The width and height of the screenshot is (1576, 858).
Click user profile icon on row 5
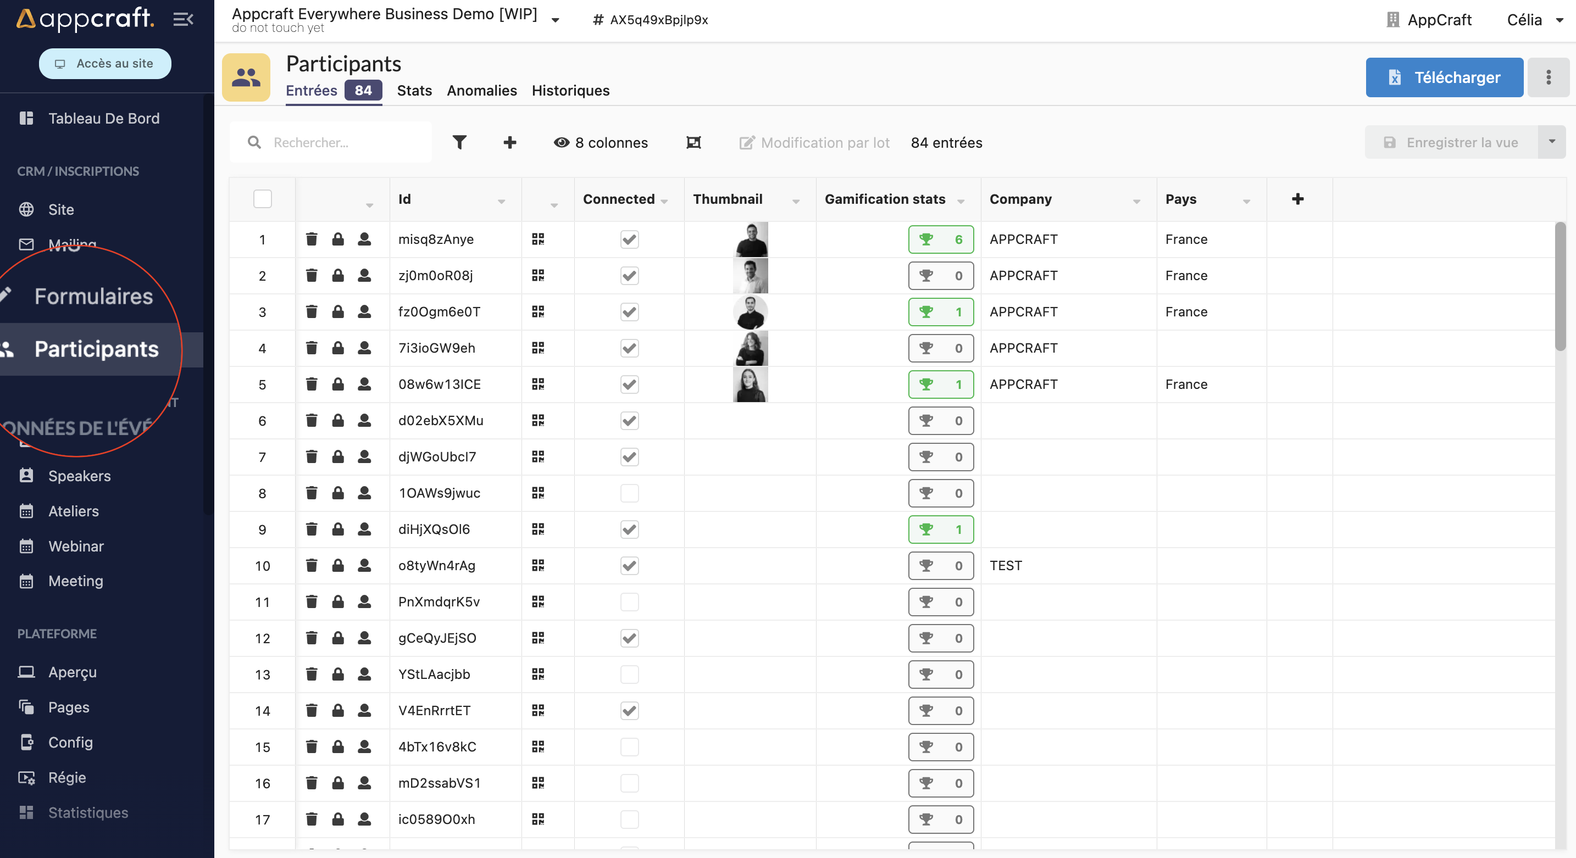pyautogui.click(x=364, y=384)
